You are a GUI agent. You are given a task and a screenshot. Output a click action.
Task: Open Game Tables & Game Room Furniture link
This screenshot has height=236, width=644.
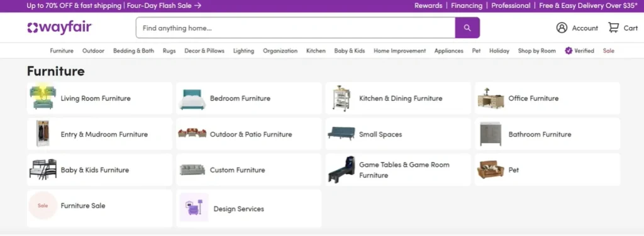pos(404,169)
